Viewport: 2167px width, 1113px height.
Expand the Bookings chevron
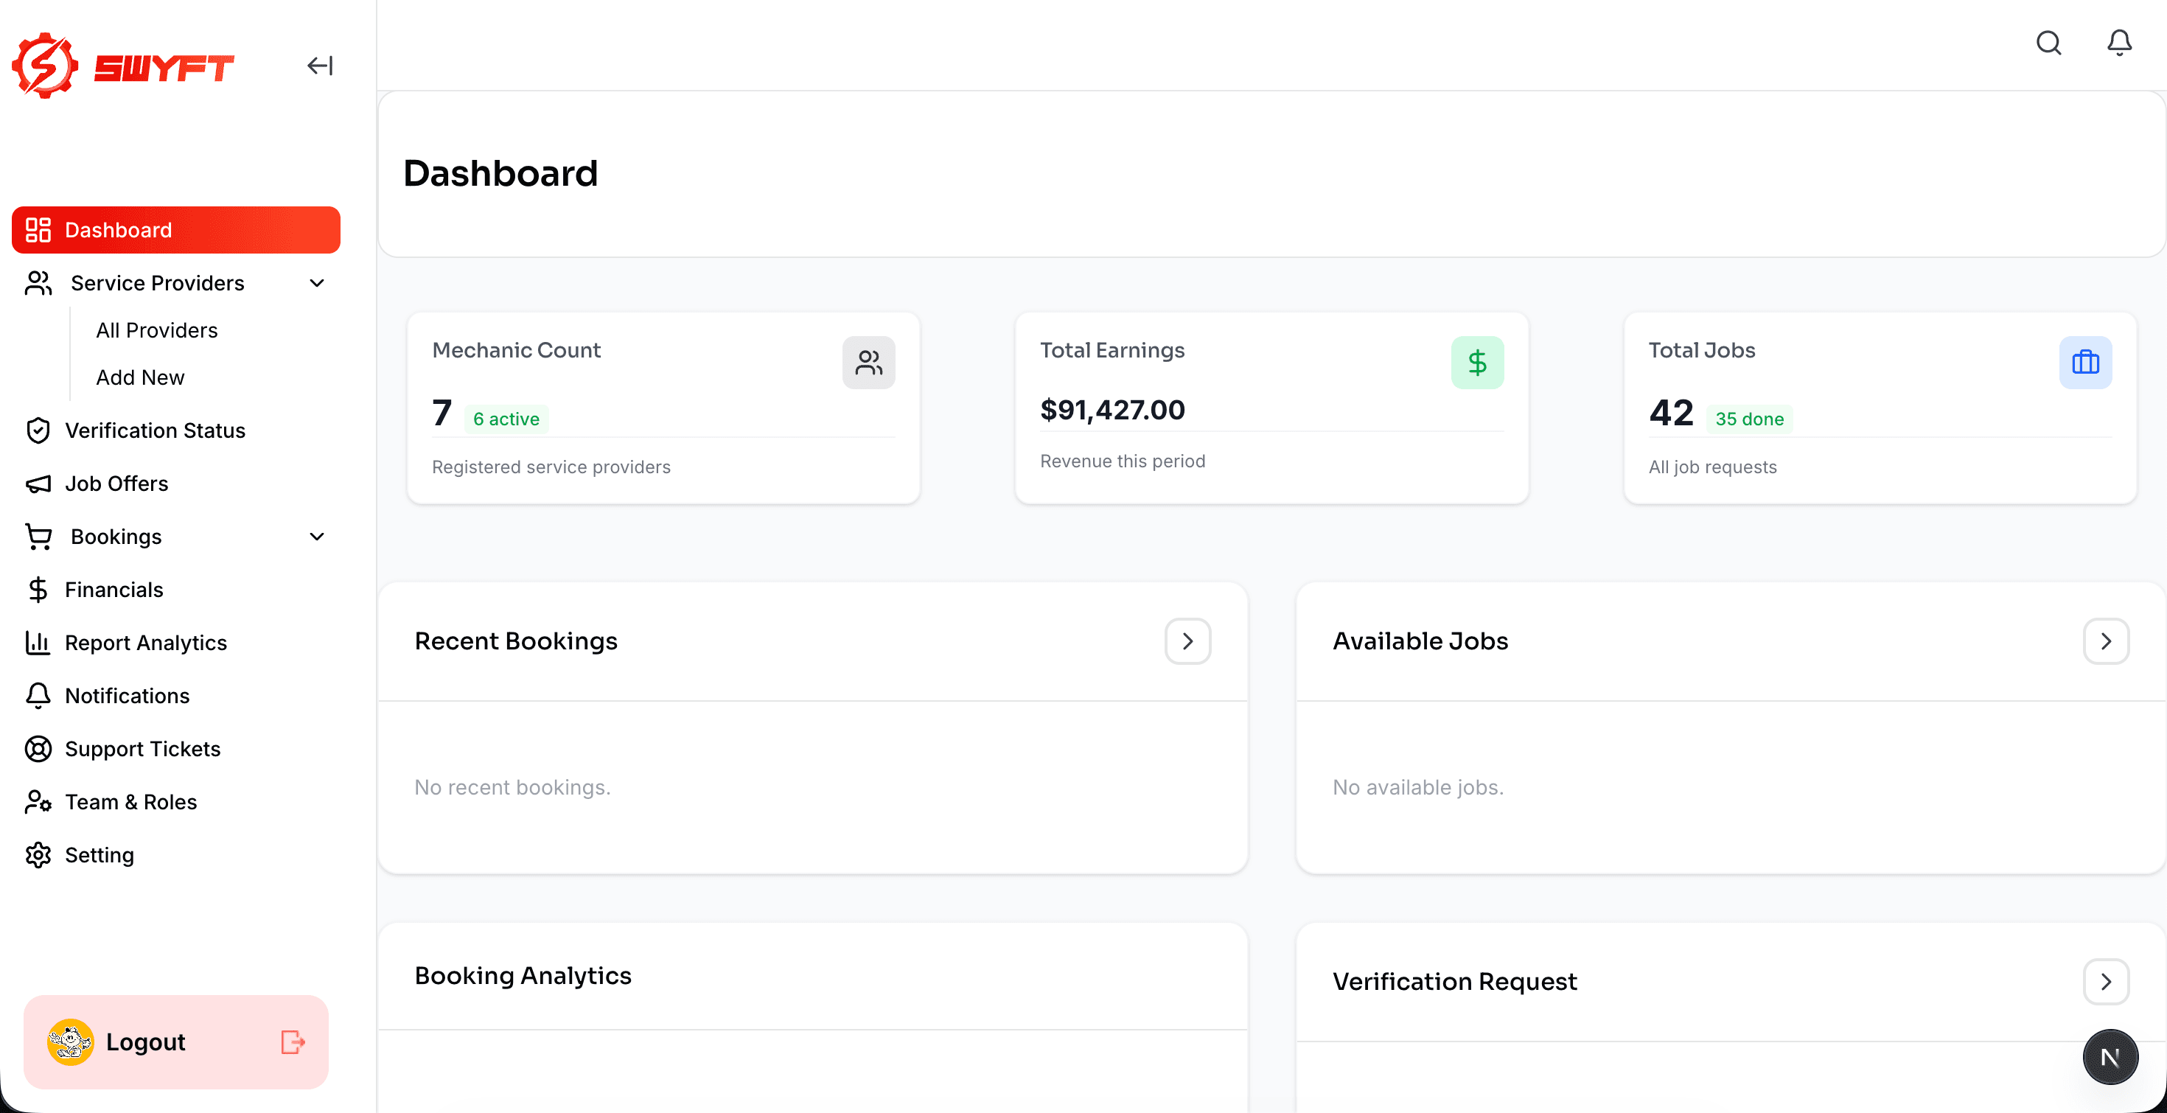317,536
